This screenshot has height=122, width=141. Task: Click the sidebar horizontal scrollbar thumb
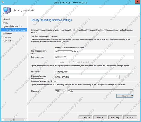pos(14,120)
